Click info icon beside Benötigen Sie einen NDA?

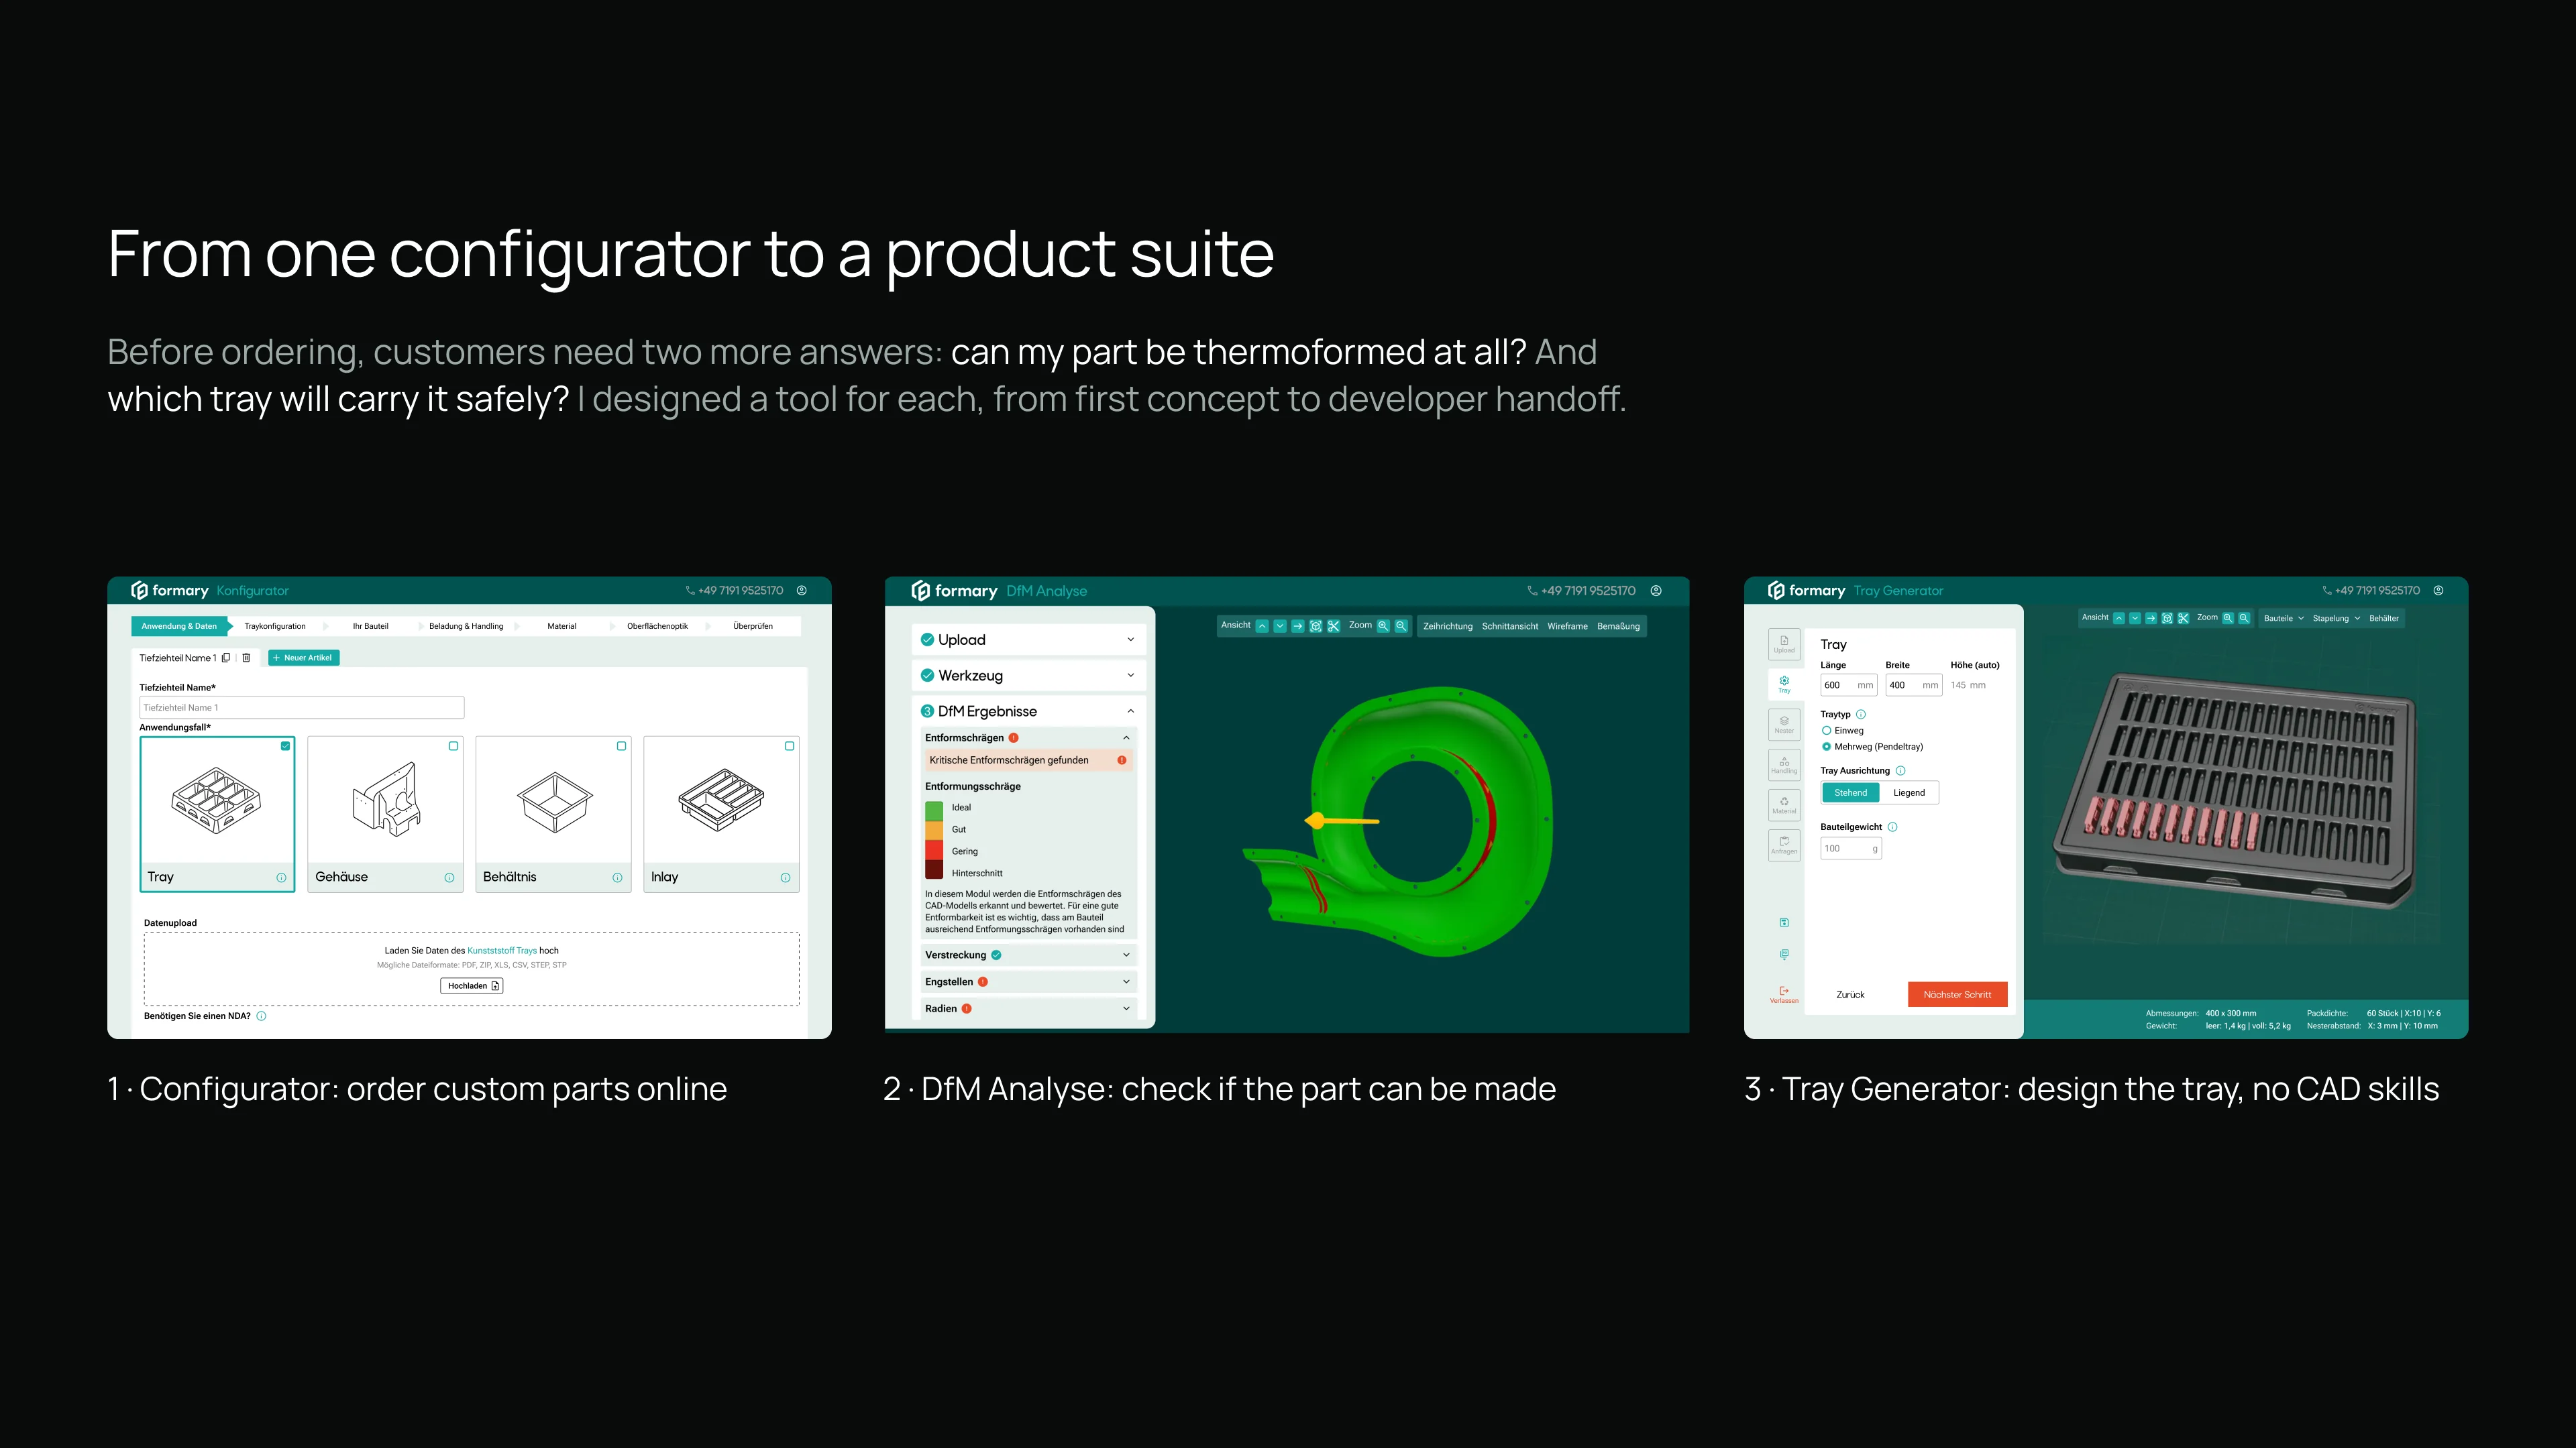pos(261,1016)
